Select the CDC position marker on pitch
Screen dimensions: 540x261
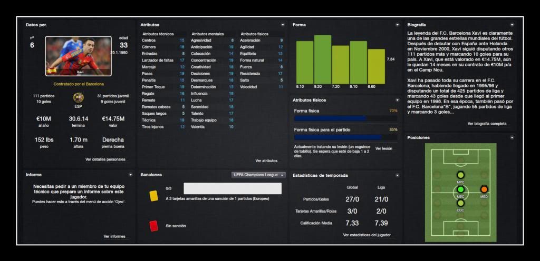pyautogui.click(x=460, y=203)
